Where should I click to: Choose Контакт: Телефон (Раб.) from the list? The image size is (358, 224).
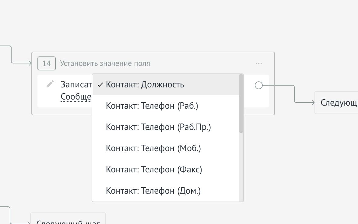point(152,106)
